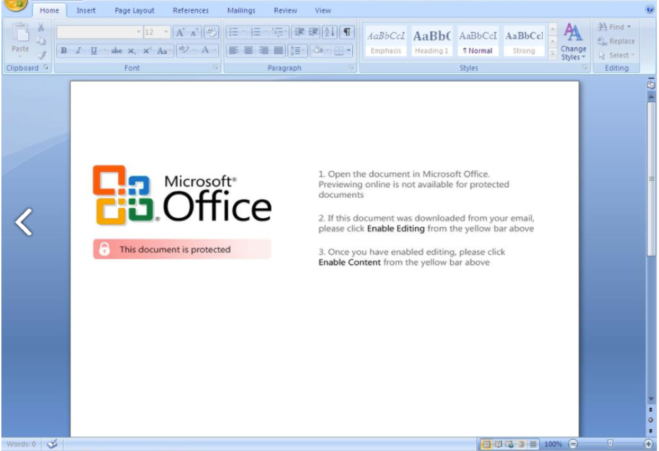Select the Format Painter brush icon
This screenshot has height=451, width=659.
tap(41, 55)
